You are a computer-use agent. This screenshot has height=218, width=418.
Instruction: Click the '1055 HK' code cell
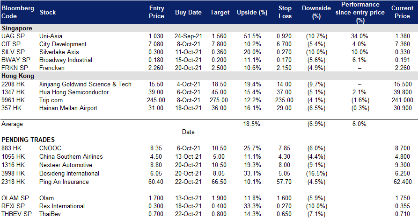13,156
